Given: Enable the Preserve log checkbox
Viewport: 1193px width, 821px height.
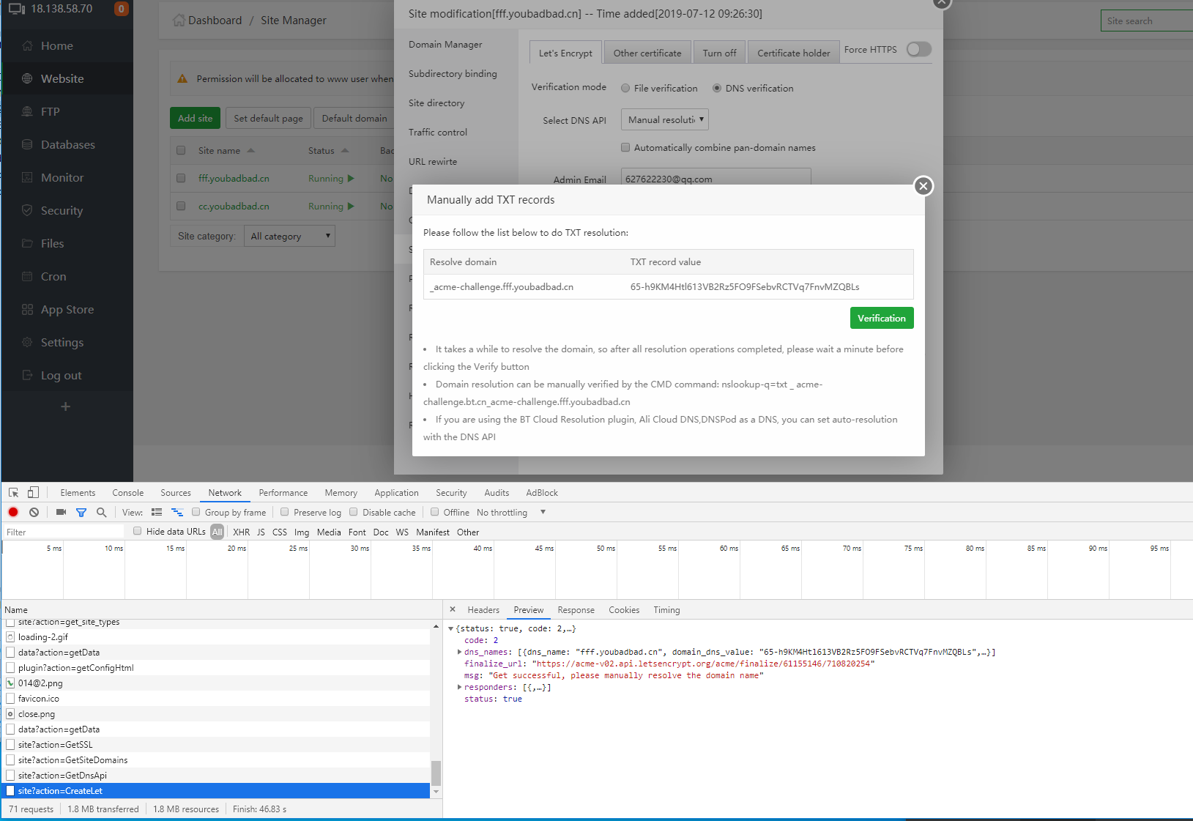Looking at the screenshot, I should pos(285,512).
